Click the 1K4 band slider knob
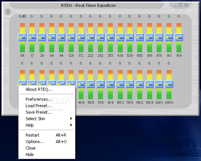Viewport: 201px width, 161px height. (x=179, y=37)
